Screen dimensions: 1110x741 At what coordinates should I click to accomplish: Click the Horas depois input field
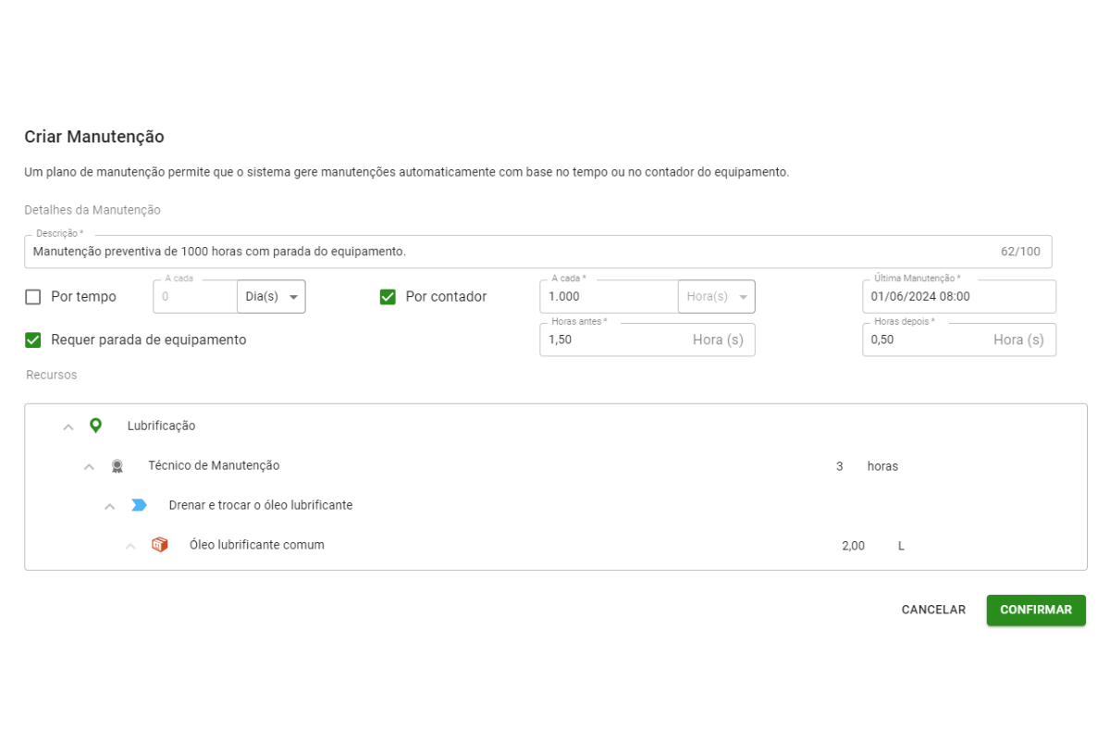(925, 340)
